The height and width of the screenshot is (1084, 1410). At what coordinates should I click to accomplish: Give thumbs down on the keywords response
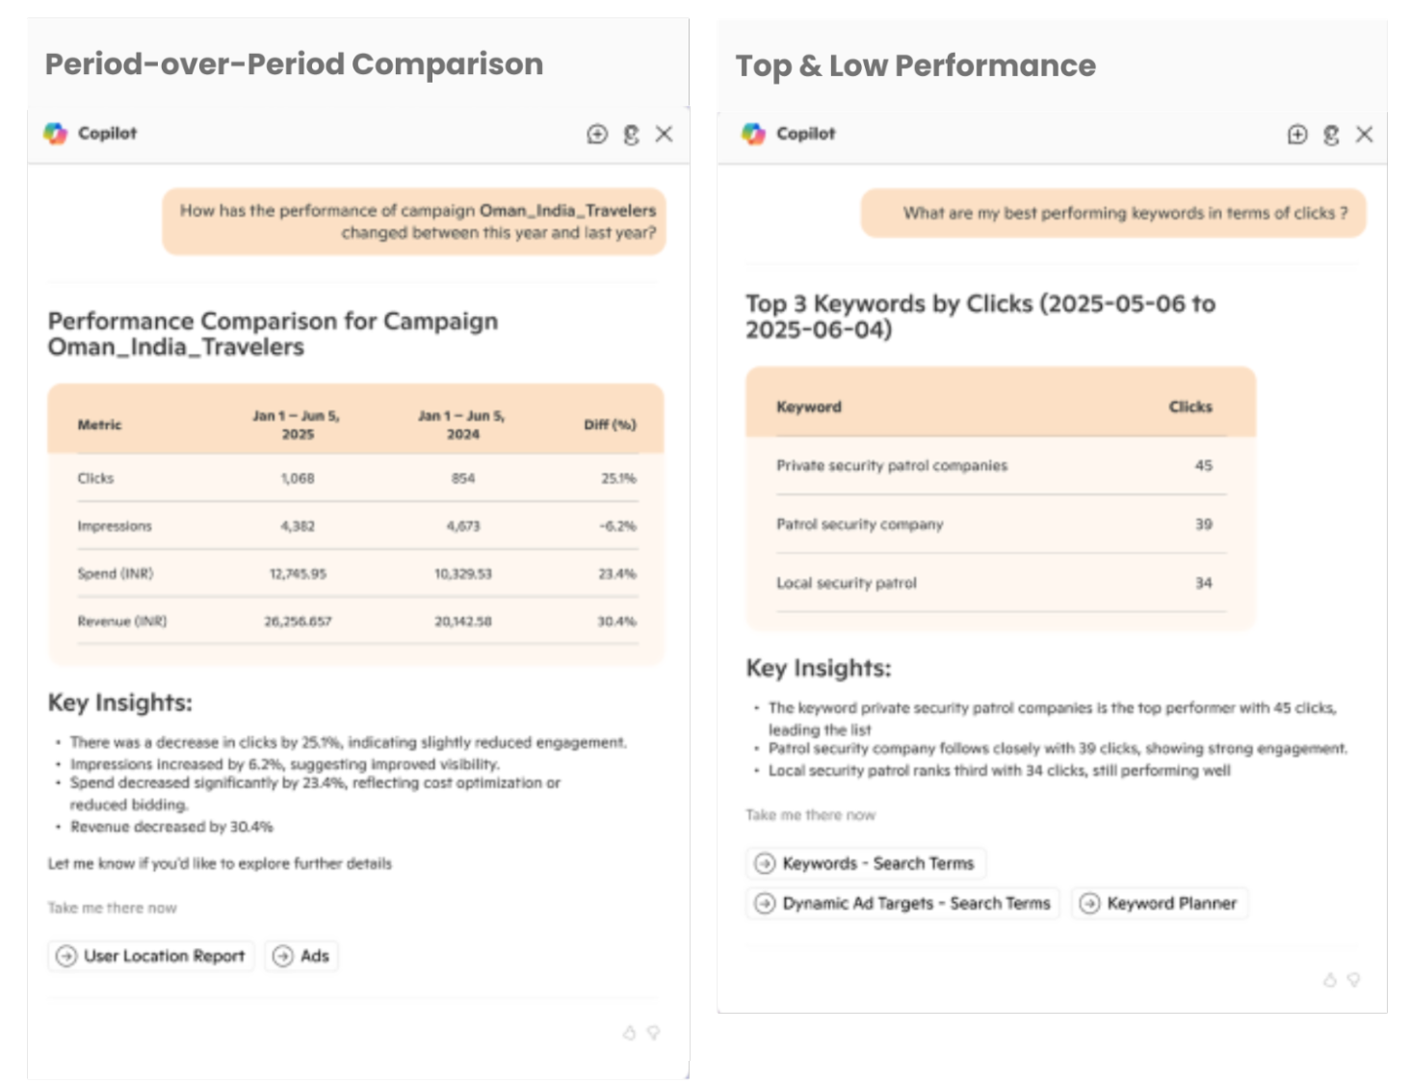point(1351,982)
